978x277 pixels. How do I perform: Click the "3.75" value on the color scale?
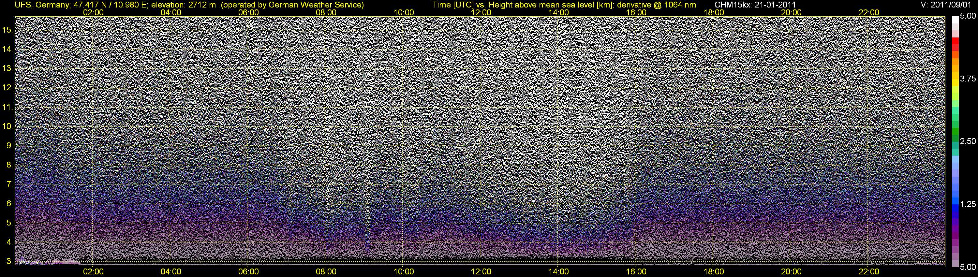[x=968, y=79]
